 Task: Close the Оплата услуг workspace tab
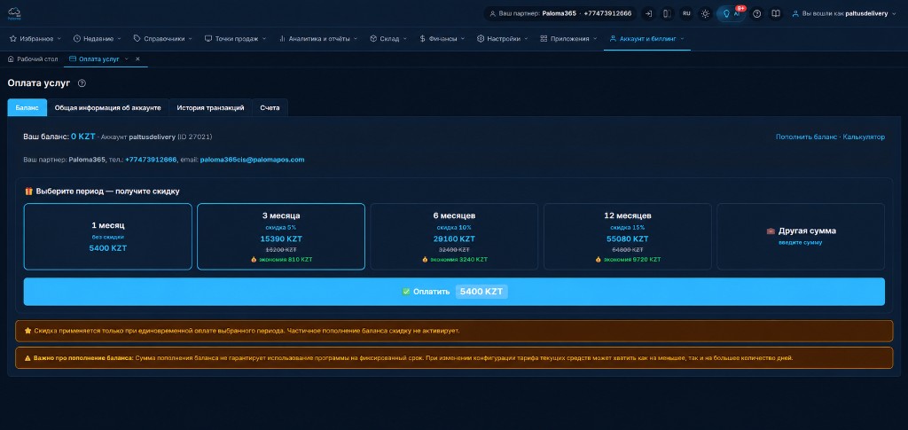click(x=137, y=59)
